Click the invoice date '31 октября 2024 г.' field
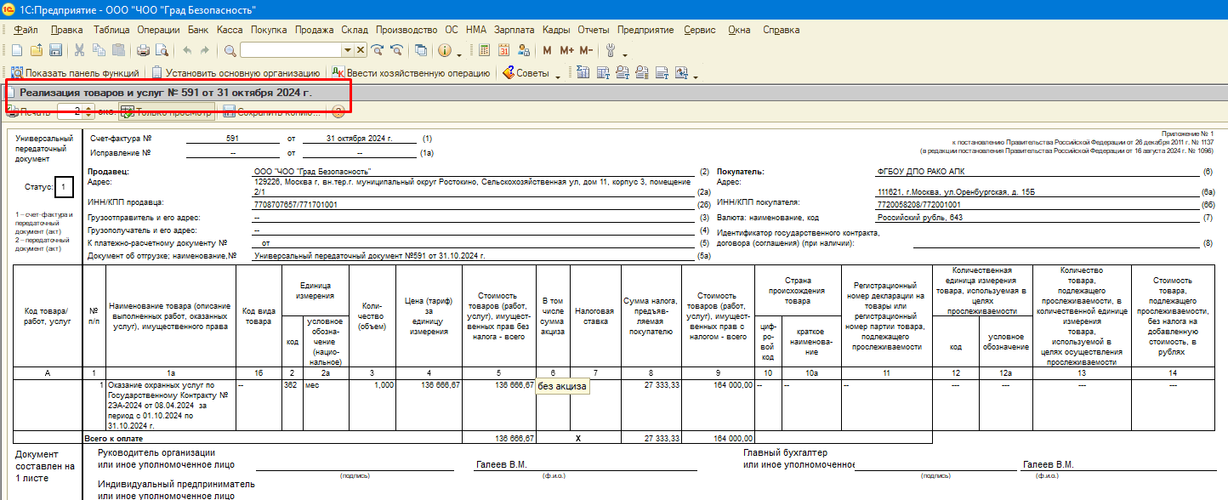Image resolution: width=1228 pixels, height=500 pixels. point(360,138)
